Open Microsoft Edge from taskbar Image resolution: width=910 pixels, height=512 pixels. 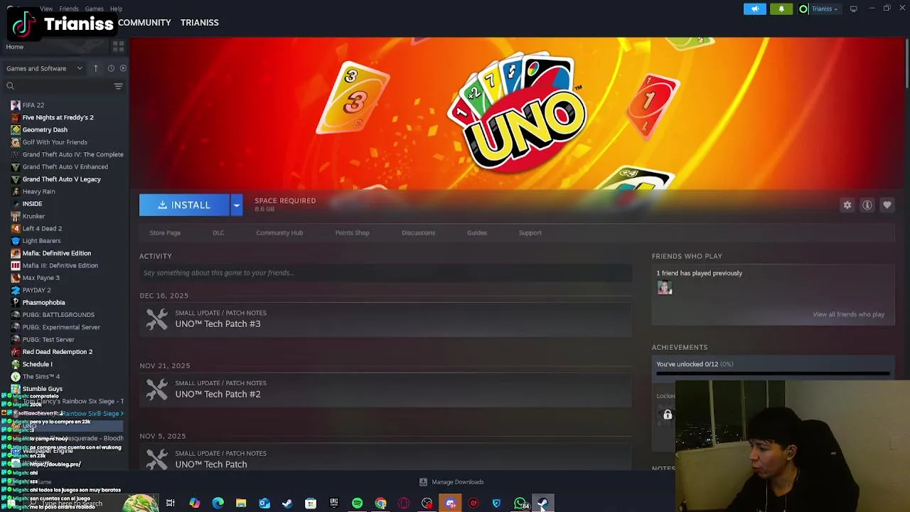pyautogui.click(x=218, y=503)
